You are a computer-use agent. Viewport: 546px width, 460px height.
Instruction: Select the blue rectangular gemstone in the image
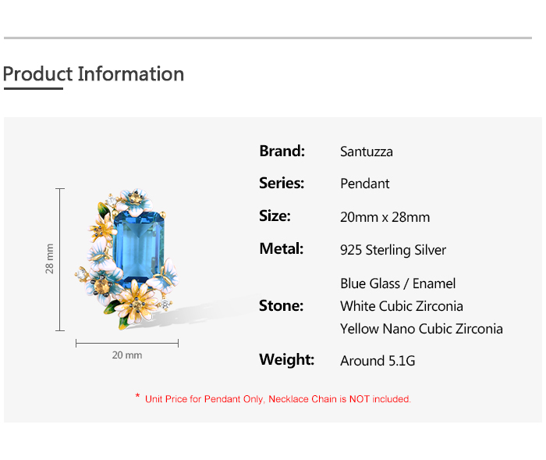pyautogui.click(x=142, y=242)
